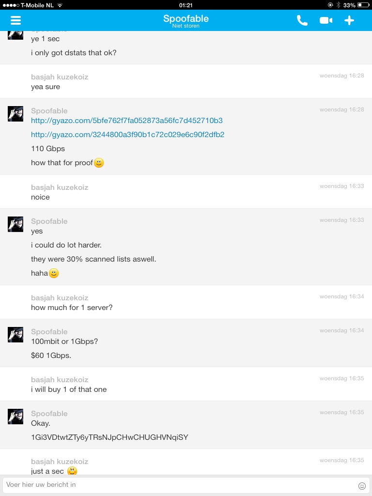Viewport: 372px width, 496px height.
Task: Tap the Spoofable title in header
Action: tap(186, 18)
